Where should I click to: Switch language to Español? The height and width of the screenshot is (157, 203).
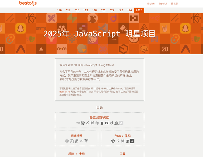click(x=163, y=4)
